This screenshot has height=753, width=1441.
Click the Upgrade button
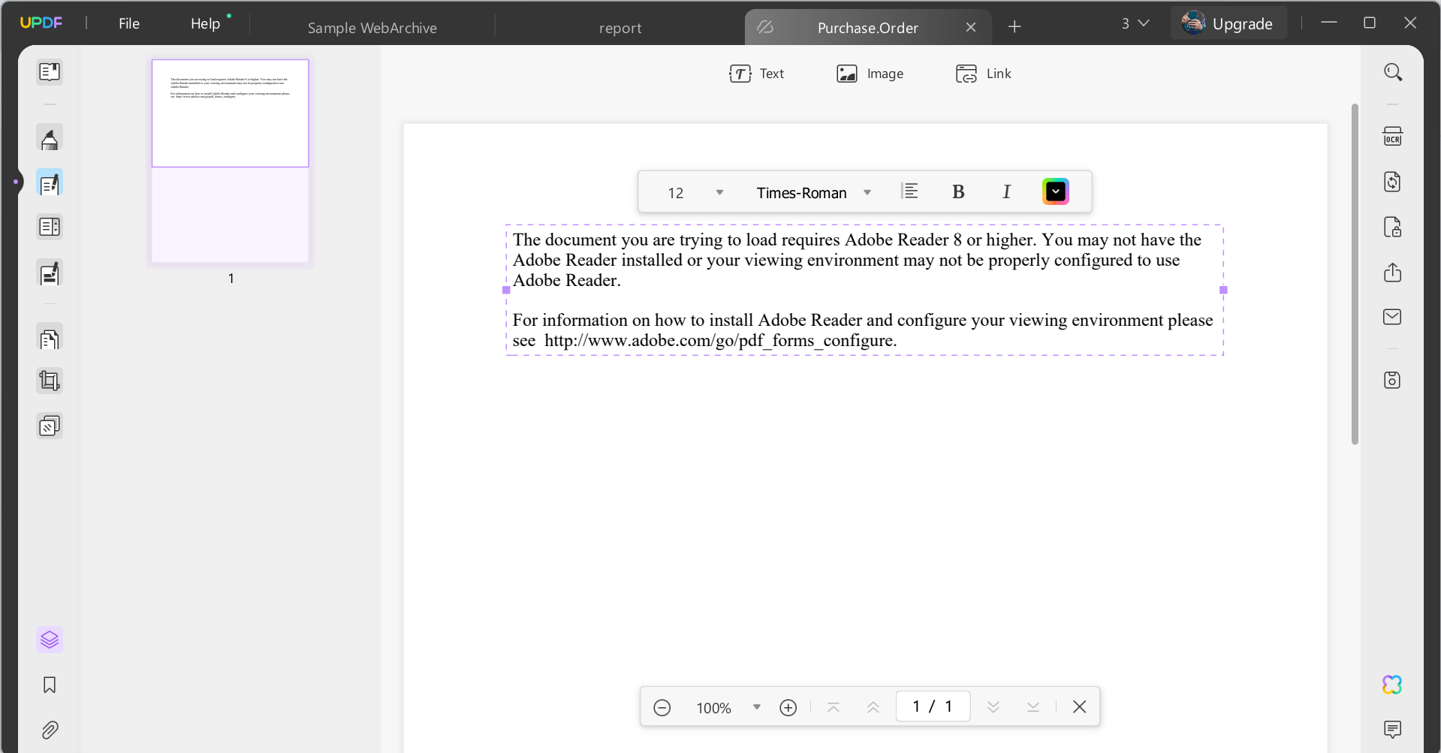(x=1243, y=23)
